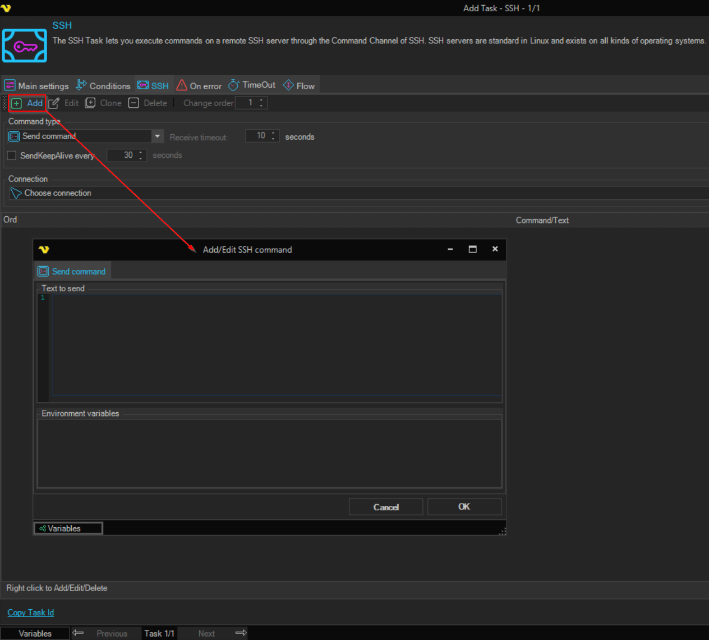Viewport: 709px width, 640px height.
Task: Switch to the Conditions tab
Action: click(x=103, y=86)
